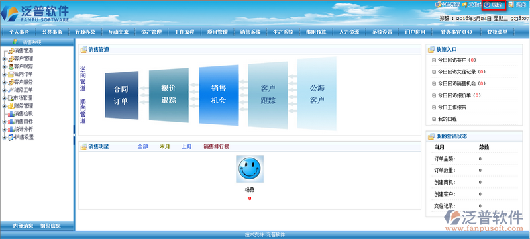Click the smiley avatar of 杨勇

pyautogui.click(x=250, y=169)
